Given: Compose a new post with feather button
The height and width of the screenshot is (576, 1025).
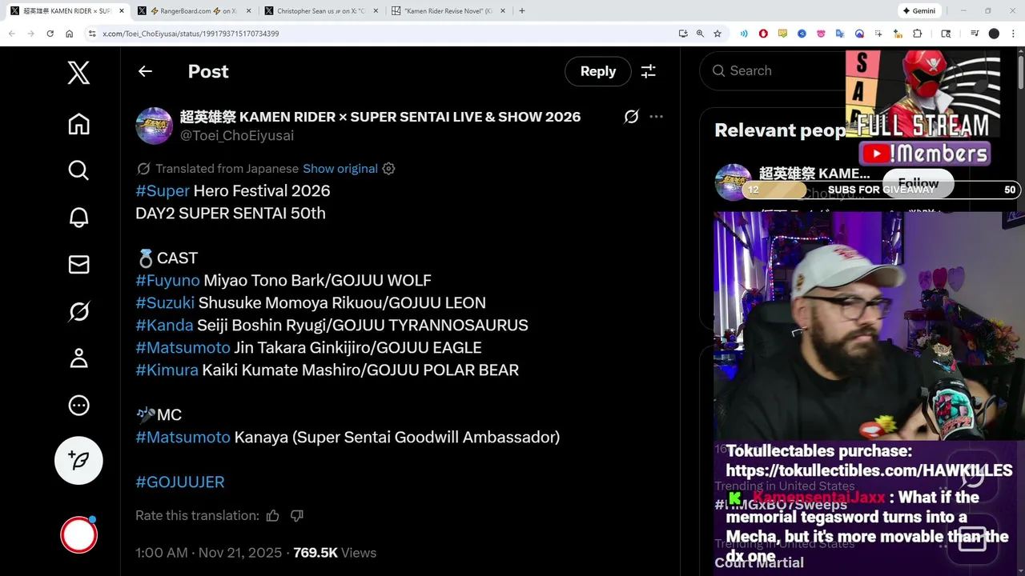Looking at the screenshot, I should (x=78, y=460).
